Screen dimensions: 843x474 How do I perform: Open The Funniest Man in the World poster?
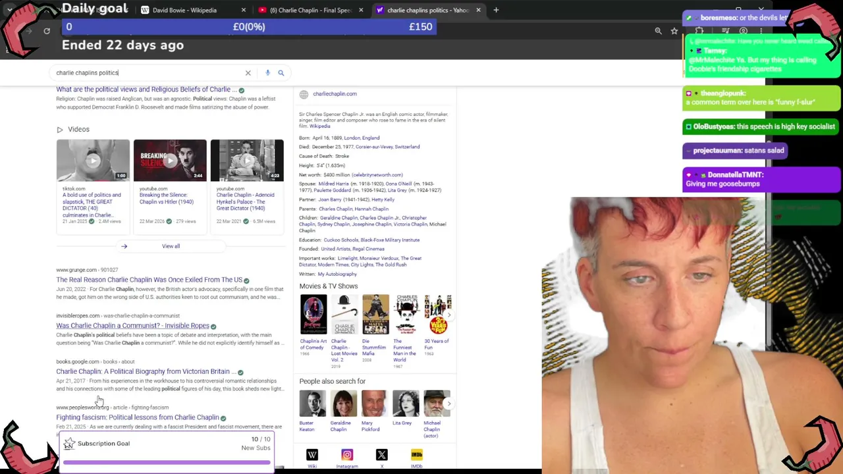click(406, 315)
